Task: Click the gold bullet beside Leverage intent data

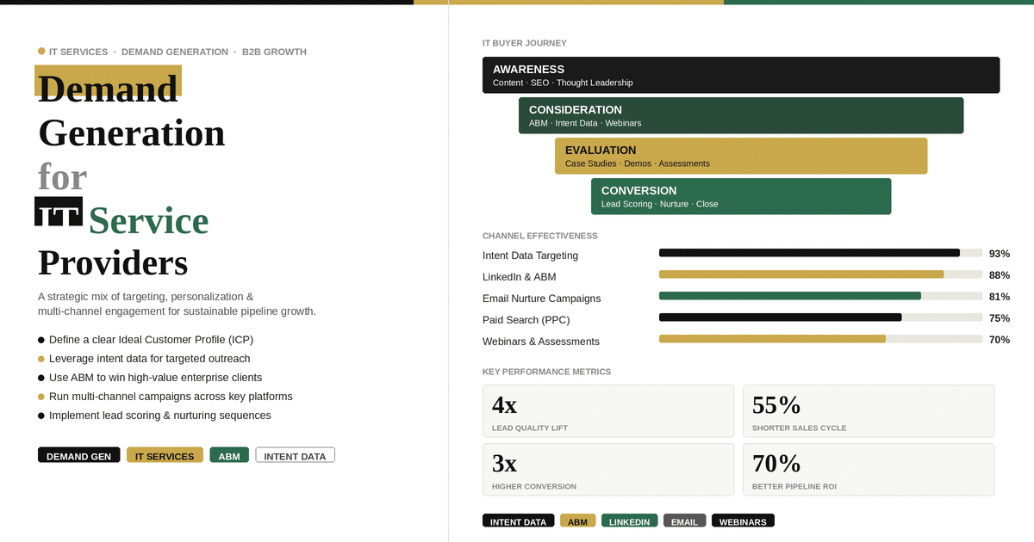Action: click(x=41, y=359)
